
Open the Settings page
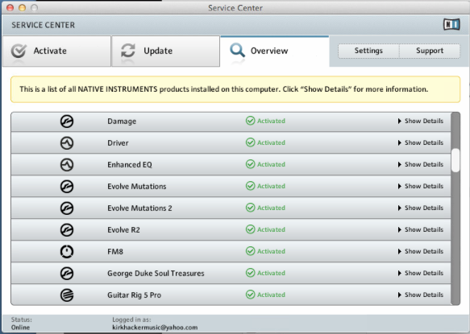click(368, 51)
